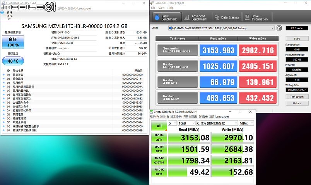Open drive dropdown C: 9% (88/936GiB)
Screen dimensions: 311x185
(x=217, y=123)
